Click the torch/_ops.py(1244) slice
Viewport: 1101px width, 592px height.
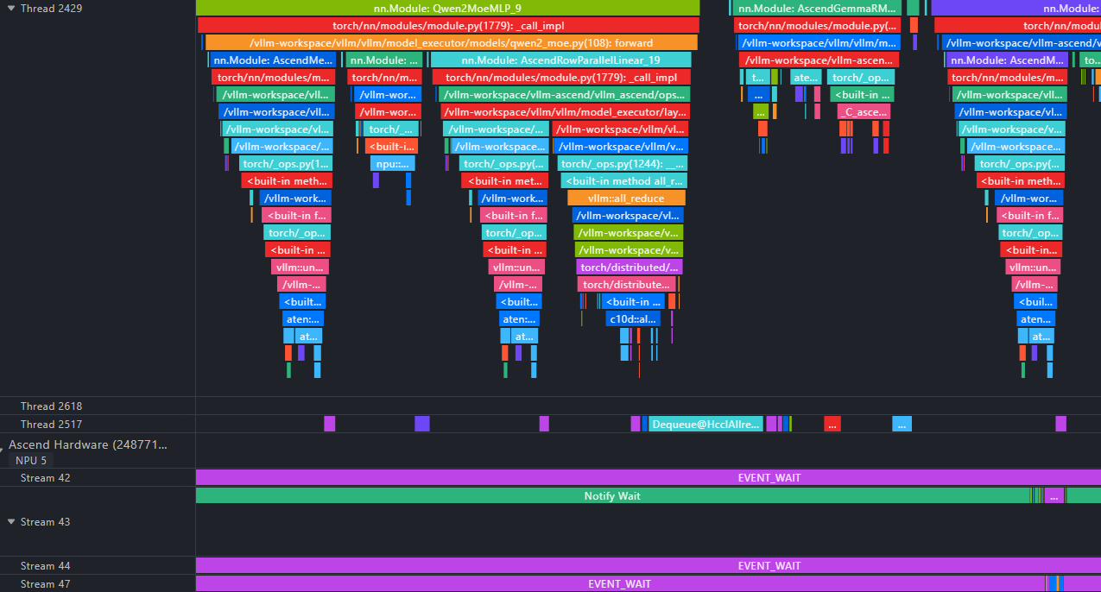point(622,163)
